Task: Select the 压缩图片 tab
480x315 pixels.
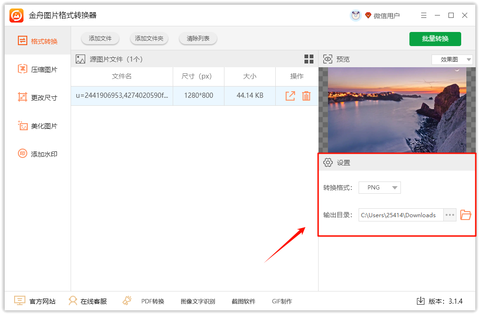Action: tap(38, 70)
